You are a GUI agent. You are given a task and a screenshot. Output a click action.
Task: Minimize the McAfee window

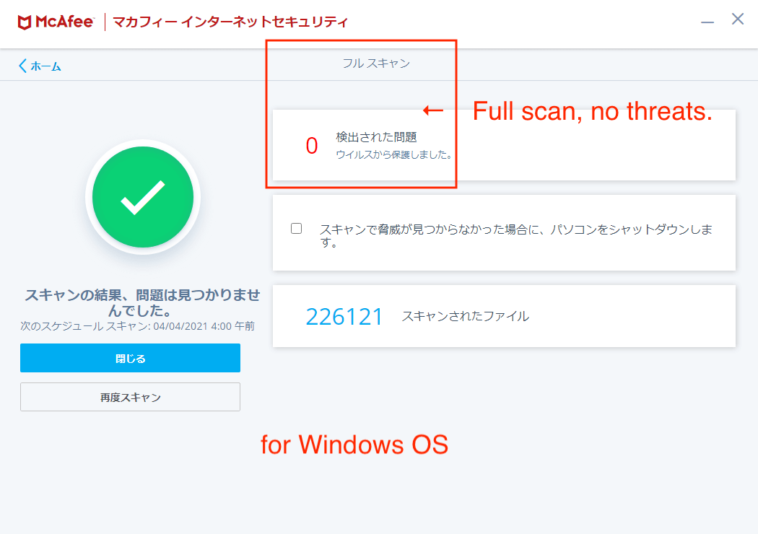pyautogui.click(x=707, y=22)
